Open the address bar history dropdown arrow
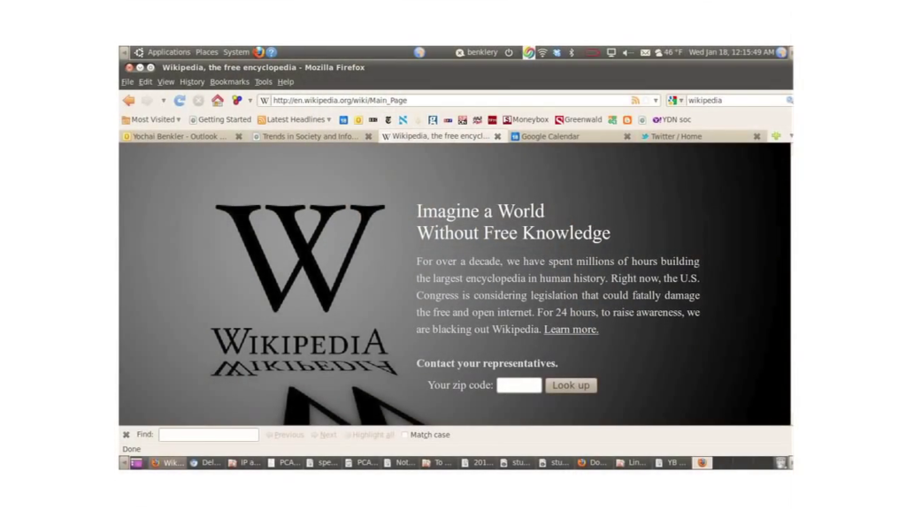906x509 pixels. 656,101
